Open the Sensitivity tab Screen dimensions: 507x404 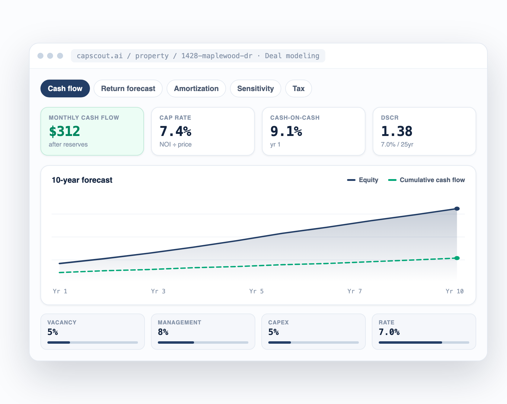pos(255,89)
